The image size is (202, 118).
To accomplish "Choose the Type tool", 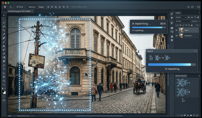I will (x=4, y=69).
